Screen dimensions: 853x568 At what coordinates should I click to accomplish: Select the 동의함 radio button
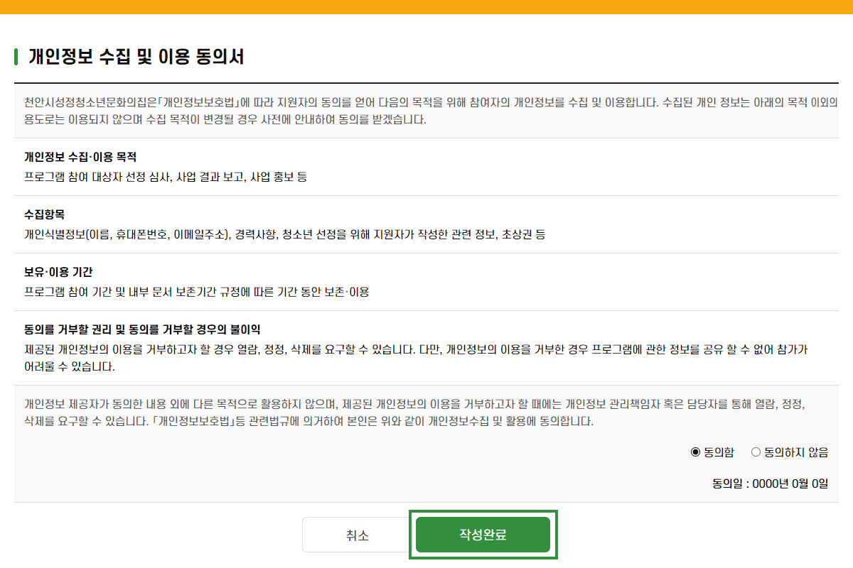pyautogui.click(x=695, y=452)
